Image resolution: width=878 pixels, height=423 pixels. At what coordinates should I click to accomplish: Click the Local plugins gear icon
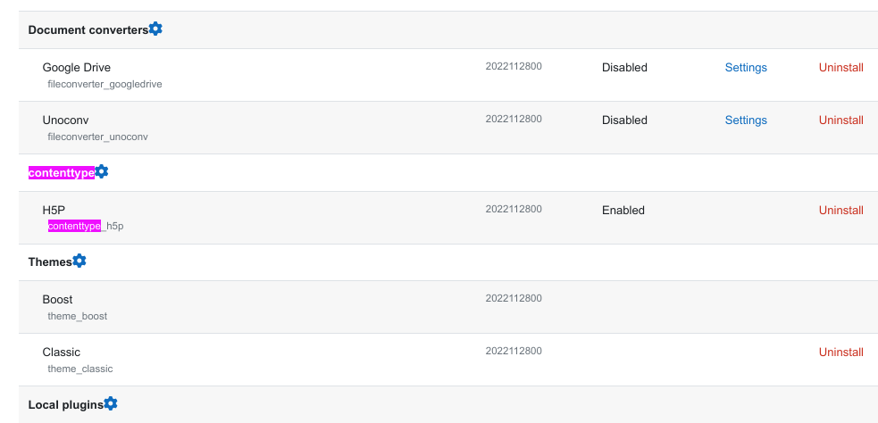(x=111, y=402)
